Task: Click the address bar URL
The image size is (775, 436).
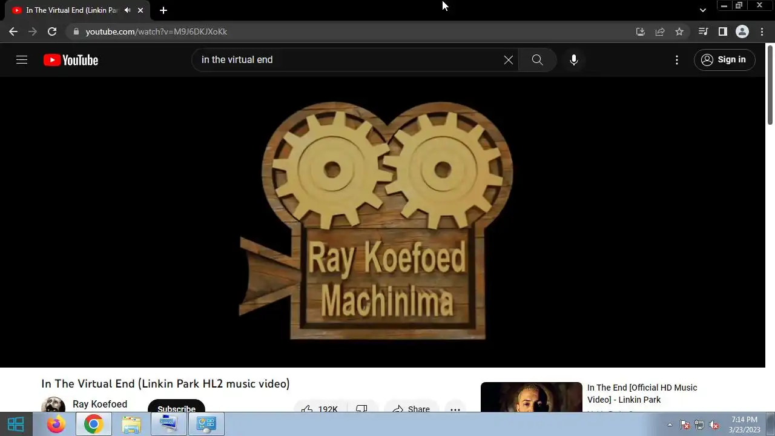Action: point(156,31)
